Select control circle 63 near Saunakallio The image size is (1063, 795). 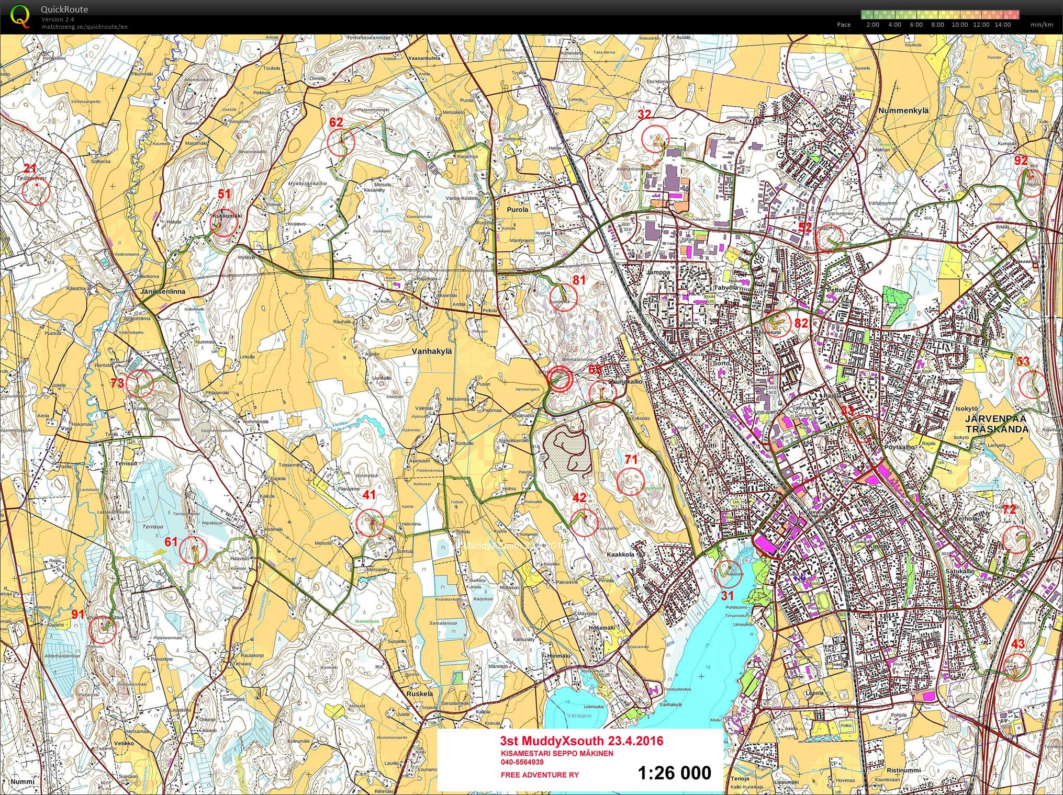(603, 393)
